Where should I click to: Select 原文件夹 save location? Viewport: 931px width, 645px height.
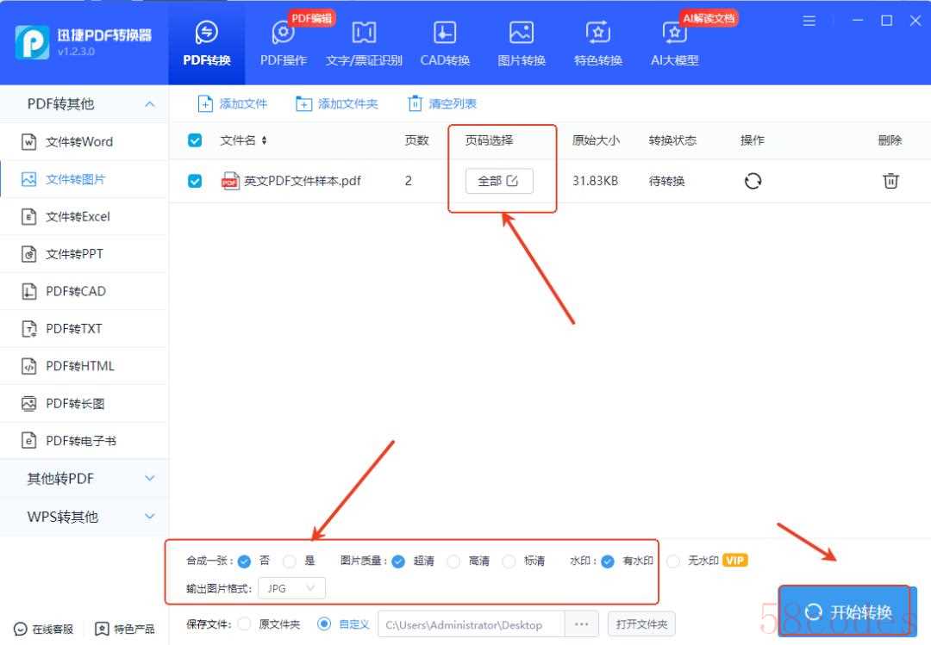click(x=244, y=624)
